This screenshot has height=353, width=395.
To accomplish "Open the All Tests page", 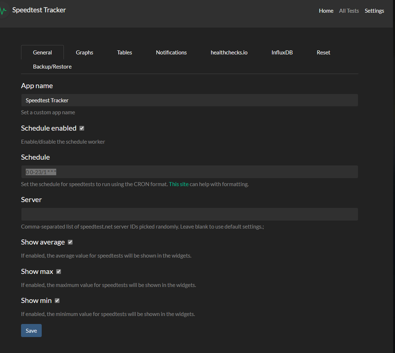I will 349,11.
